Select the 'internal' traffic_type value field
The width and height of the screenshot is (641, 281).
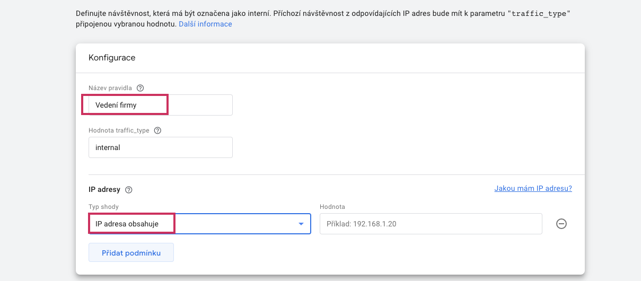coord(161,147)
